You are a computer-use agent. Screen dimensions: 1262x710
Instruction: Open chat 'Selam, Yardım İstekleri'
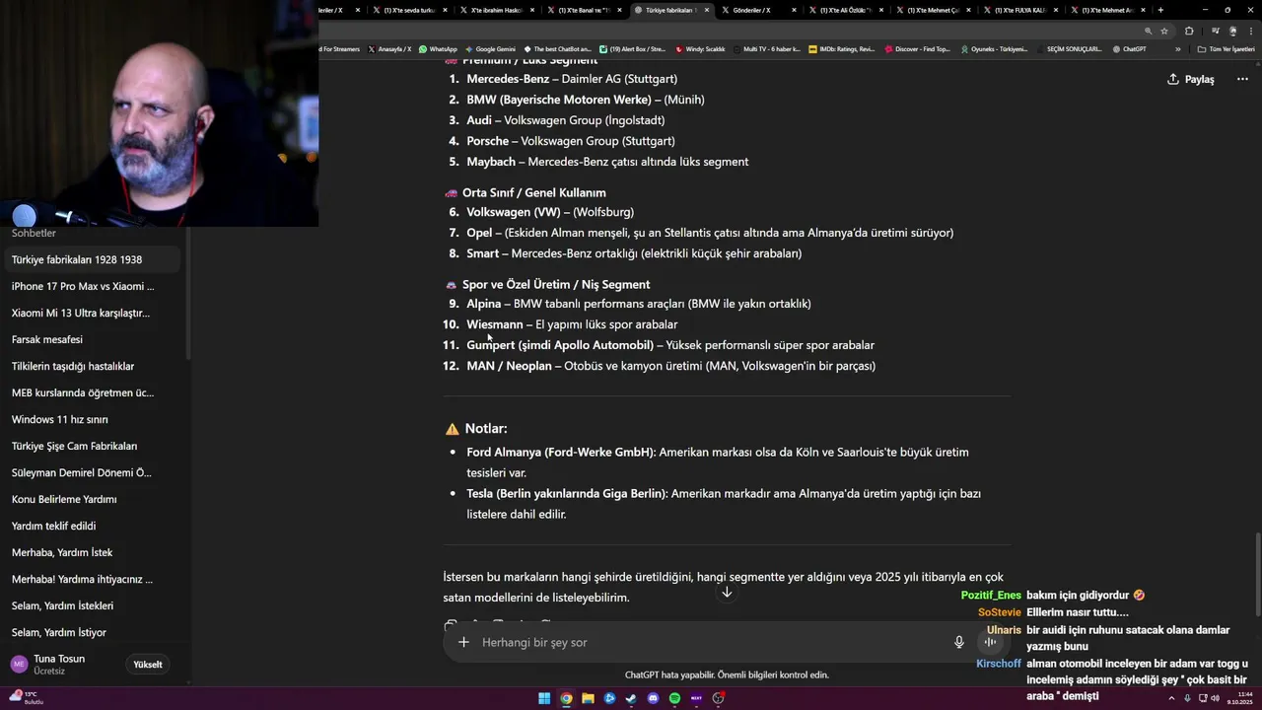(x=91, y=605)
